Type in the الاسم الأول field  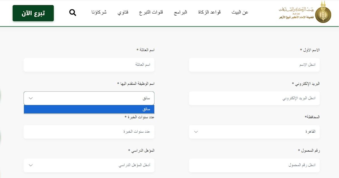pyautogui.click(x=254, y=65)
